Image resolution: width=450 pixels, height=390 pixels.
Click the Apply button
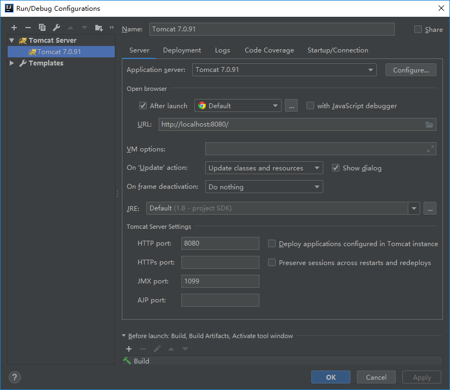(x=422, y=377)
